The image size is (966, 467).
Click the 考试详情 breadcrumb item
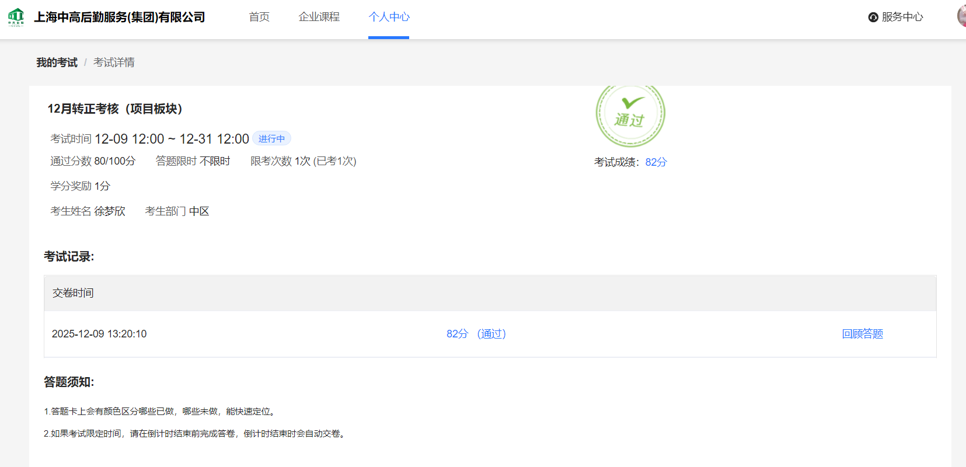click(x=114, y=62)
